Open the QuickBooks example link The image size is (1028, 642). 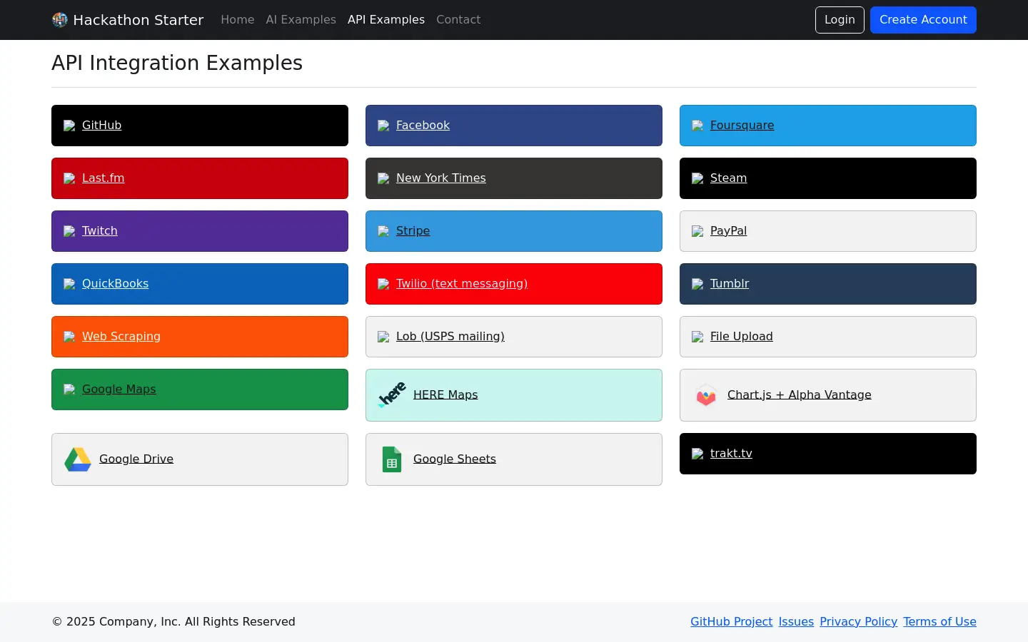(115, 284)
